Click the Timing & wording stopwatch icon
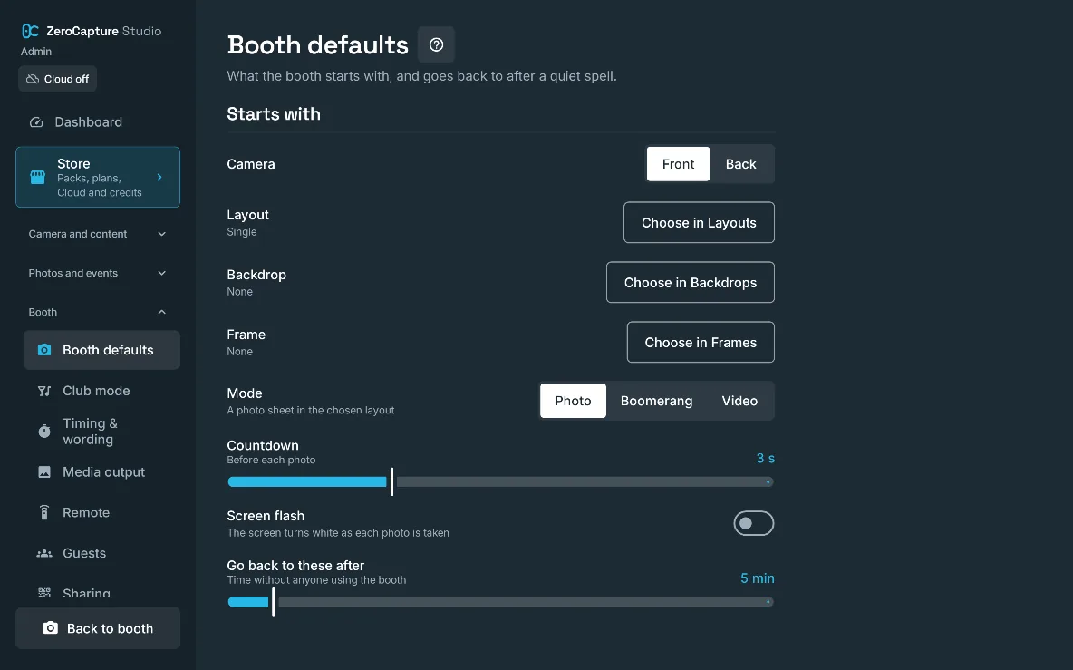This screenshot has width=1073, height=670. [44, 432]
